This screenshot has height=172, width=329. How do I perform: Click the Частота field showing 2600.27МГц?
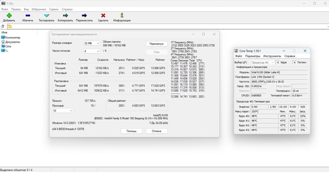(x=279, y=82)
